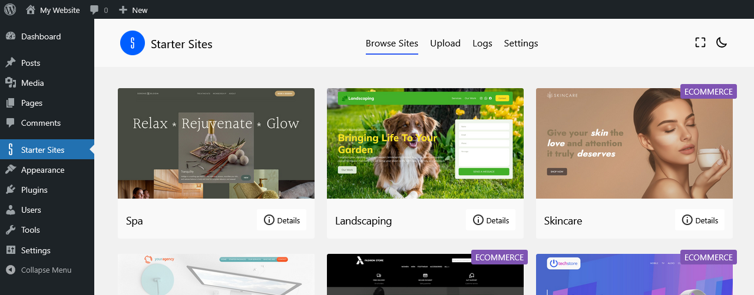The image size is (754, 295).
Task: Click the Users person icon
Action: click(11, 210)
